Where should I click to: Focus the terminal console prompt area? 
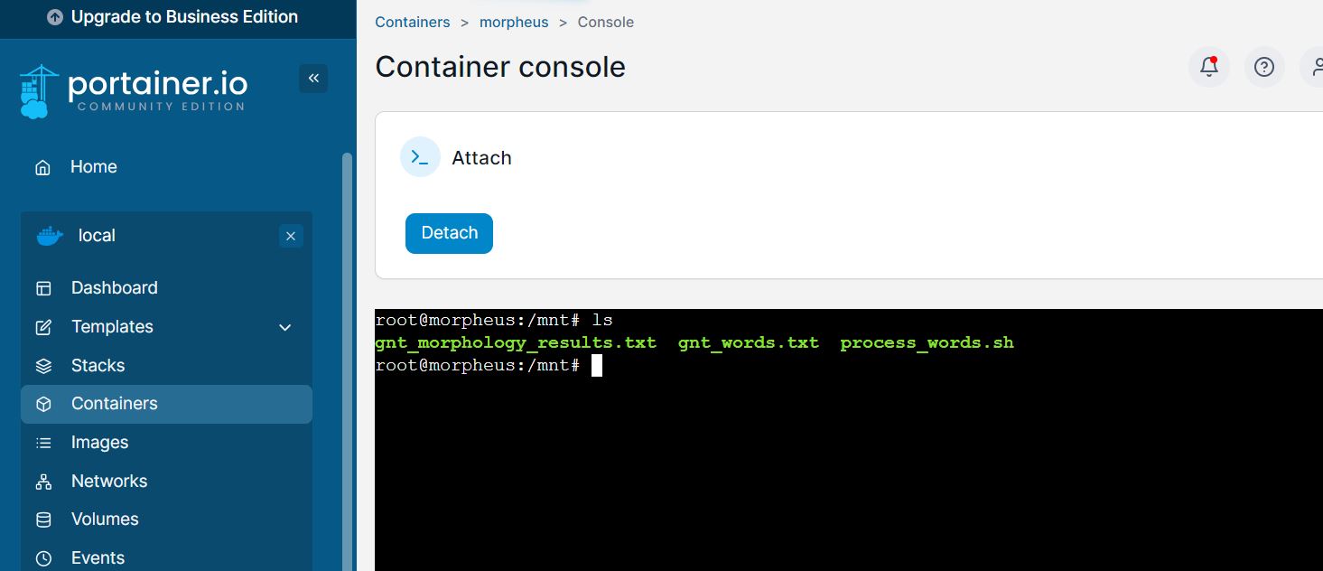click(x=849, y=440)
